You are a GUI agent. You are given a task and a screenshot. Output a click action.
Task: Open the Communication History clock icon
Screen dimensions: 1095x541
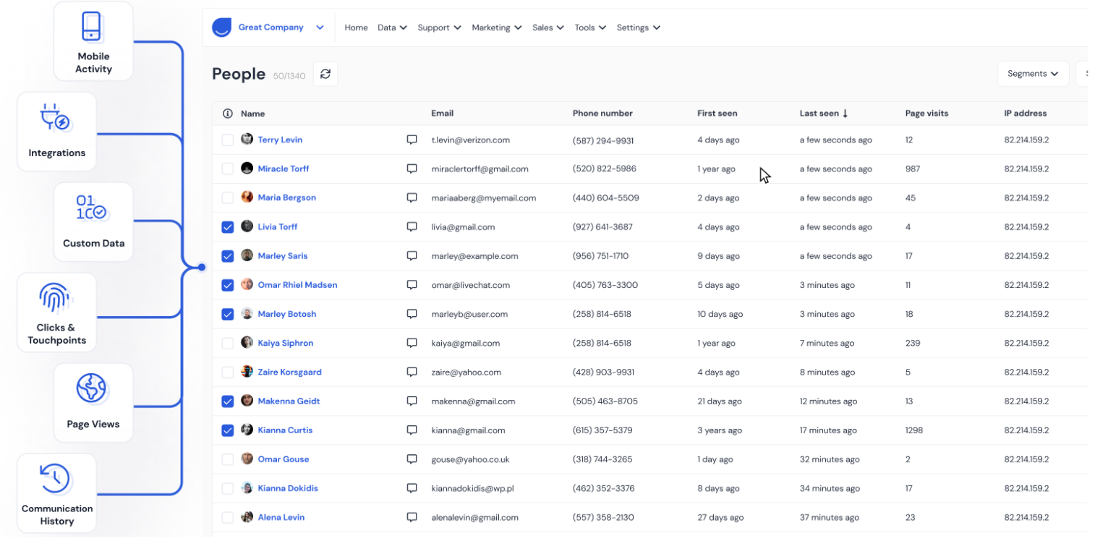coord(56,479)
